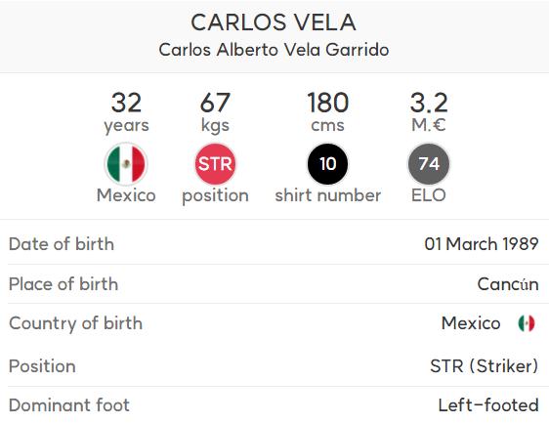Click the black shirt number 10 badge
The image size is (549, 423).
tap(327, 164)
